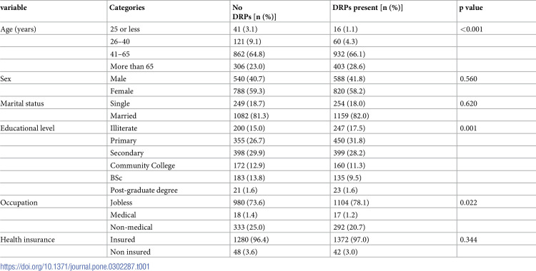Select the 'More than 65' category cell

tap(131, 66)
